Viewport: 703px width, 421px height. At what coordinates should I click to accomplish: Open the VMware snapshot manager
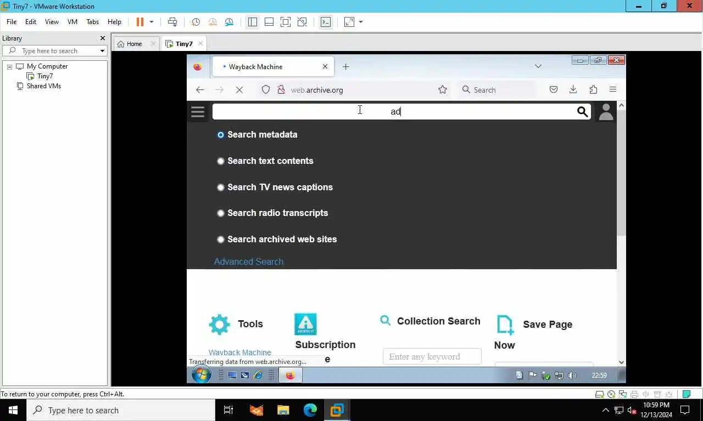click(229, 22)
